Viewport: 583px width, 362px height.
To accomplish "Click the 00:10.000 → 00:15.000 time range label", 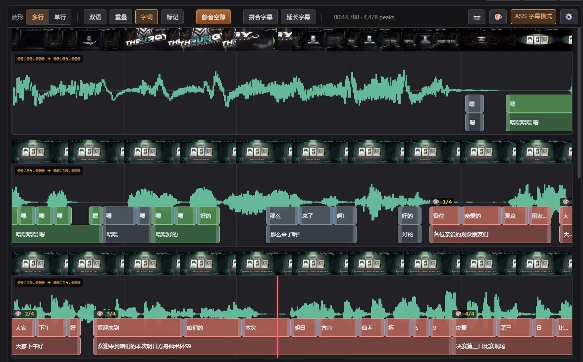I will click(49, 282).
